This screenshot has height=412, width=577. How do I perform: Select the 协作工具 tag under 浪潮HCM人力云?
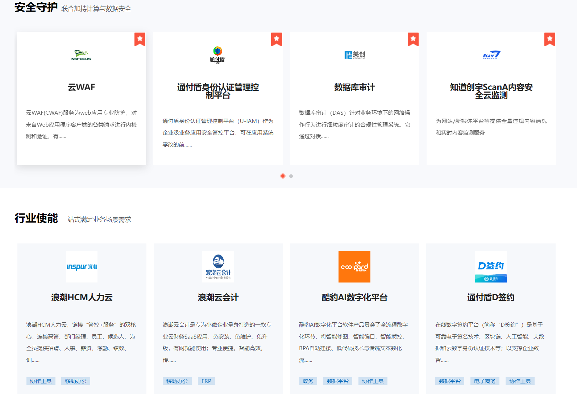[41, 381]
